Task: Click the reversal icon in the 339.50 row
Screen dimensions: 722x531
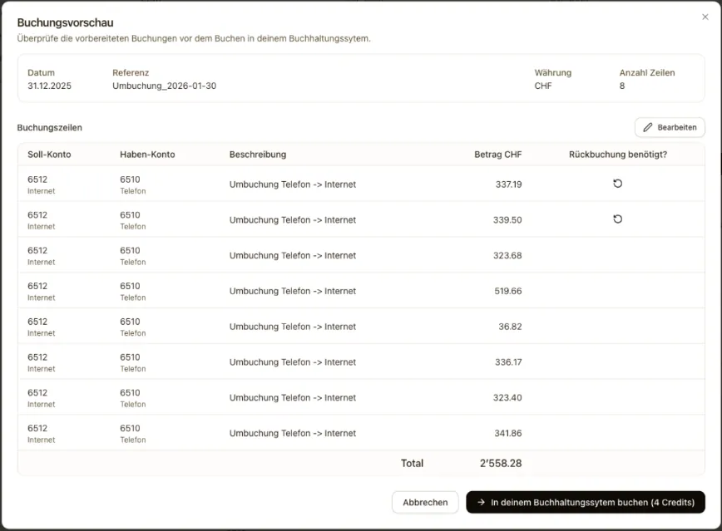Action: [617, 219]
